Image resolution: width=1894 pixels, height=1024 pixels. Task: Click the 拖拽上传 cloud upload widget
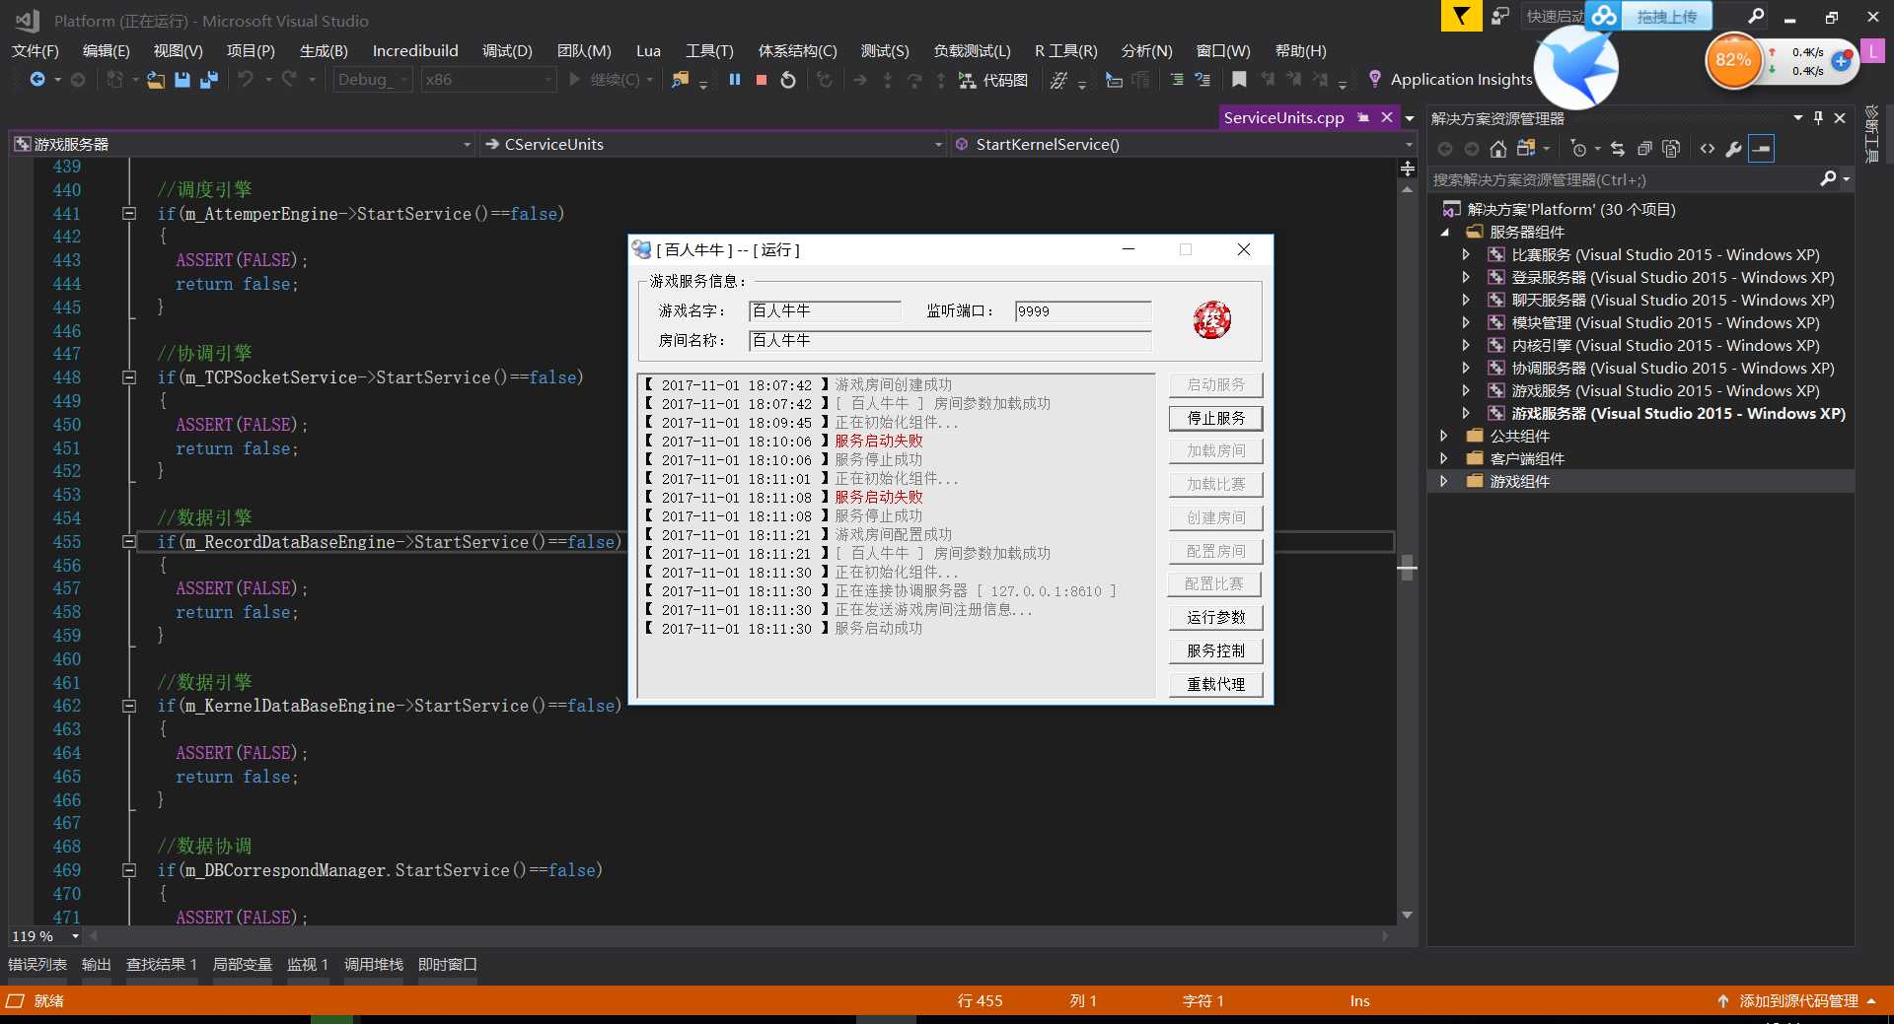click(1649, 16)
